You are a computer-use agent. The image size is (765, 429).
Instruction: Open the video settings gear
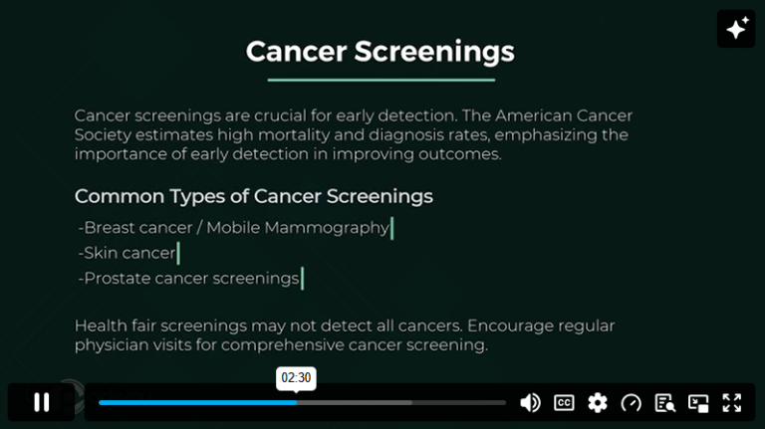click(x=598, y=403)
